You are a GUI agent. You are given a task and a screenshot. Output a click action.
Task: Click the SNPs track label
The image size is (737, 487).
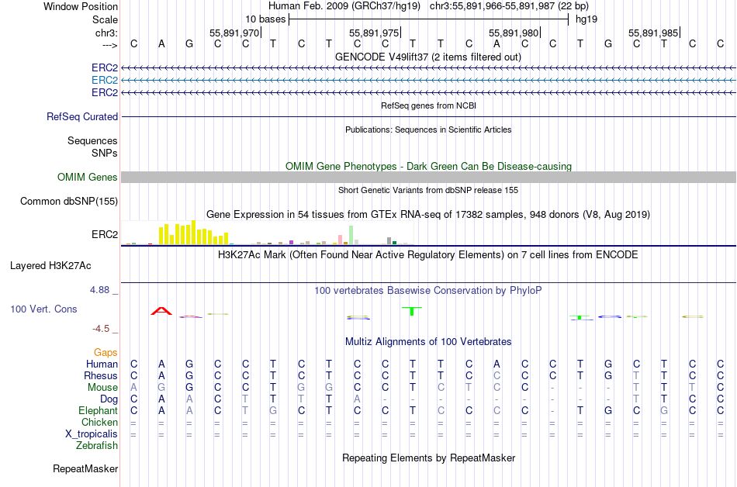(x=105, y=153)
